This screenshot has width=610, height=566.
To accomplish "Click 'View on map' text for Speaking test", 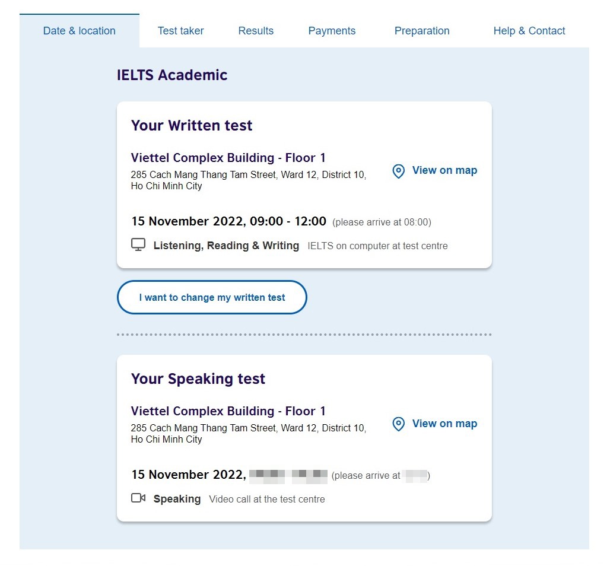I will point(444,424).
